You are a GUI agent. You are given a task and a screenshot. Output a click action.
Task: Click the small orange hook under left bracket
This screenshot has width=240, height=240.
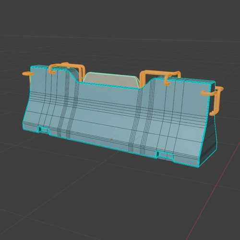coord(52,72)
